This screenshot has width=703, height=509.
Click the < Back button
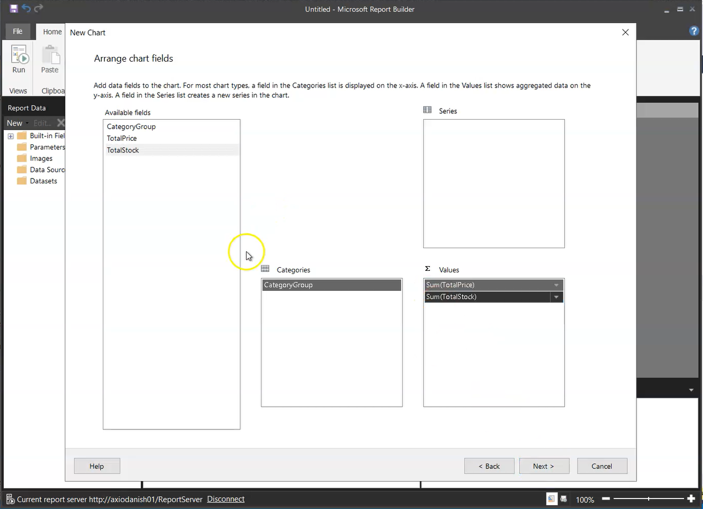489,466
